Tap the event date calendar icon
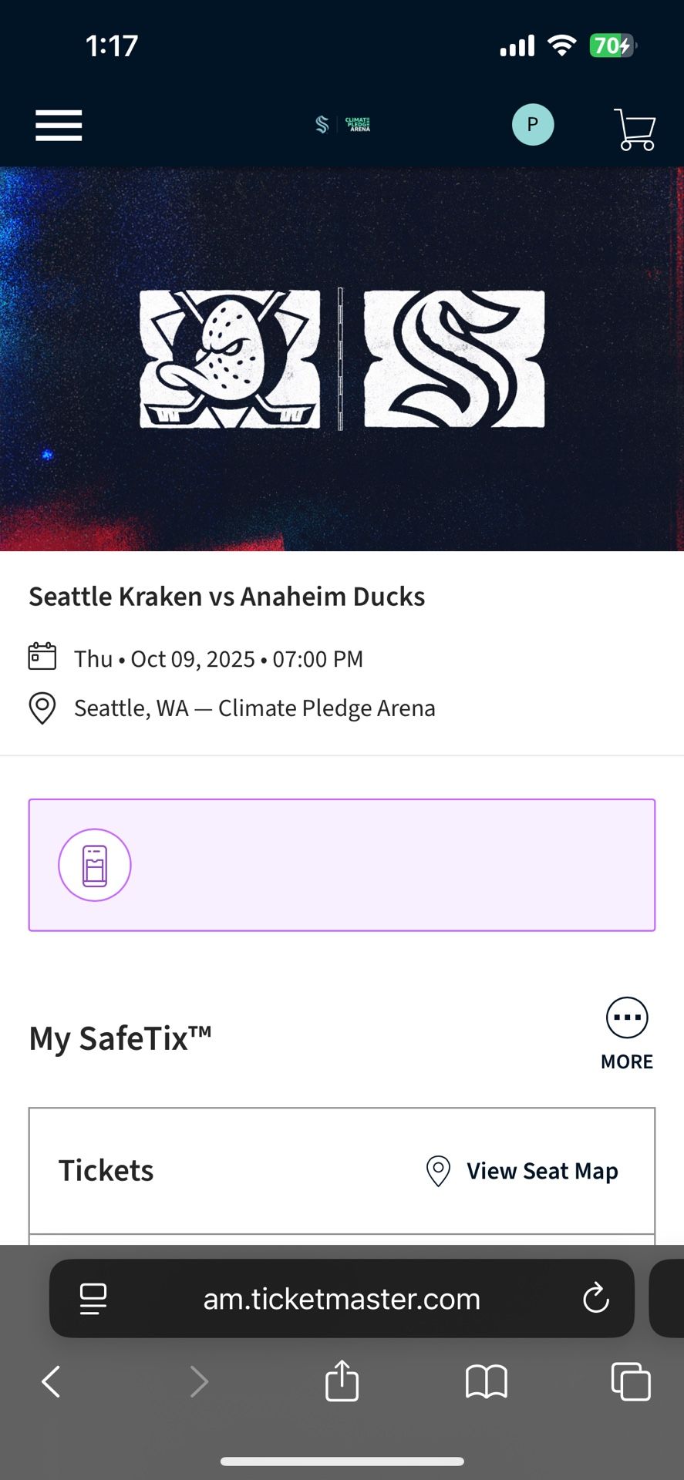The width and height of the screenshot is (684, 1480). pyautogui.click(x=42, y=657)
